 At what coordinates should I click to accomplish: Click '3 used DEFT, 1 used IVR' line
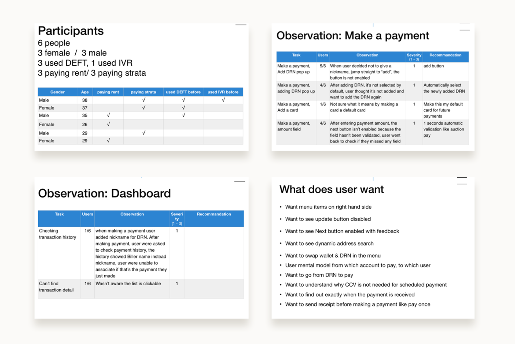[85, 63]
